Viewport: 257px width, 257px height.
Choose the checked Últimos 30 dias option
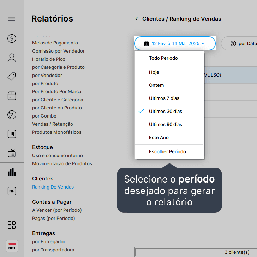coord(169,111)
